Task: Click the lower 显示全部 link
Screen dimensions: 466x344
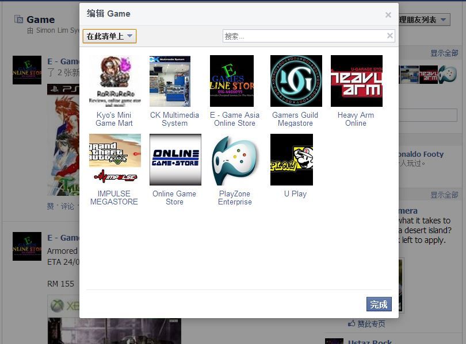Action: [x=444, y=195]
